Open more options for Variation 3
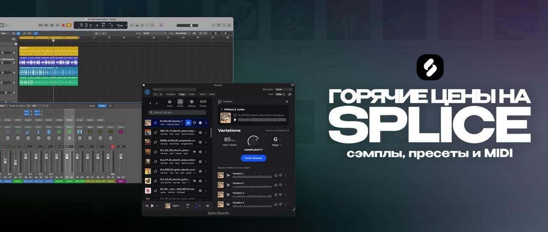Screen dimensions: 548x232 [286, 194]
